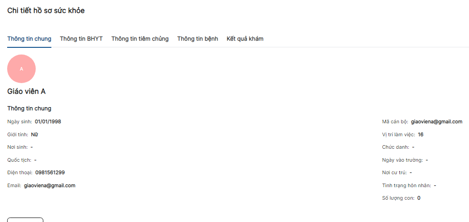The image size is (469, 222).
Task: Click the Ngày sinh label
Action: [x=20, y=122]
